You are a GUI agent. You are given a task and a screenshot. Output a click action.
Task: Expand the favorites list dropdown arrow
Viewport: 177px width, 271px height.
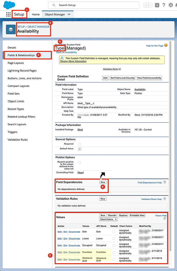coord(150,5)
